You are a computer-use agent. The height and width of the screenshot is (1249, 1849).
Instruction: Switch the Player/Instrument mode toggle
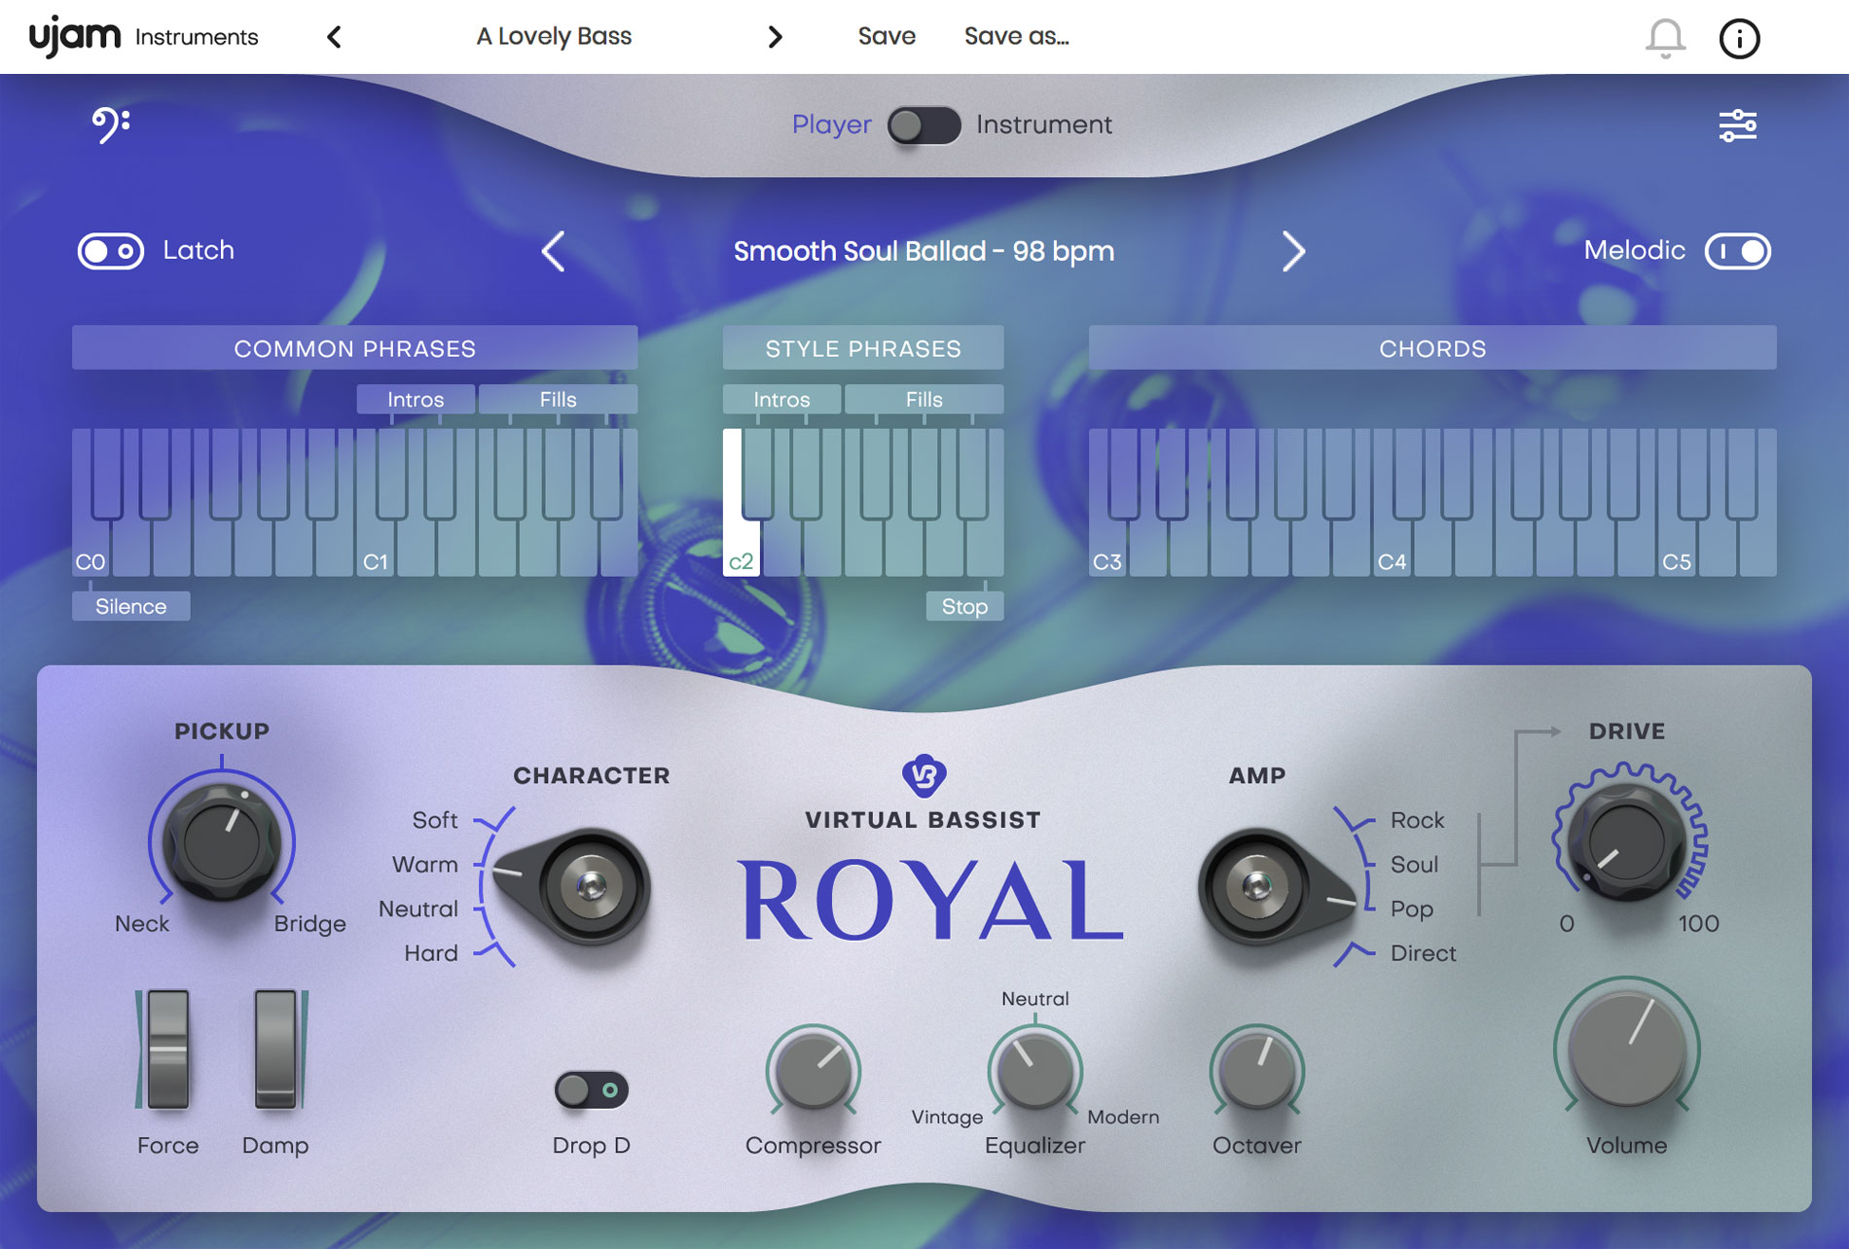(924, 125)
